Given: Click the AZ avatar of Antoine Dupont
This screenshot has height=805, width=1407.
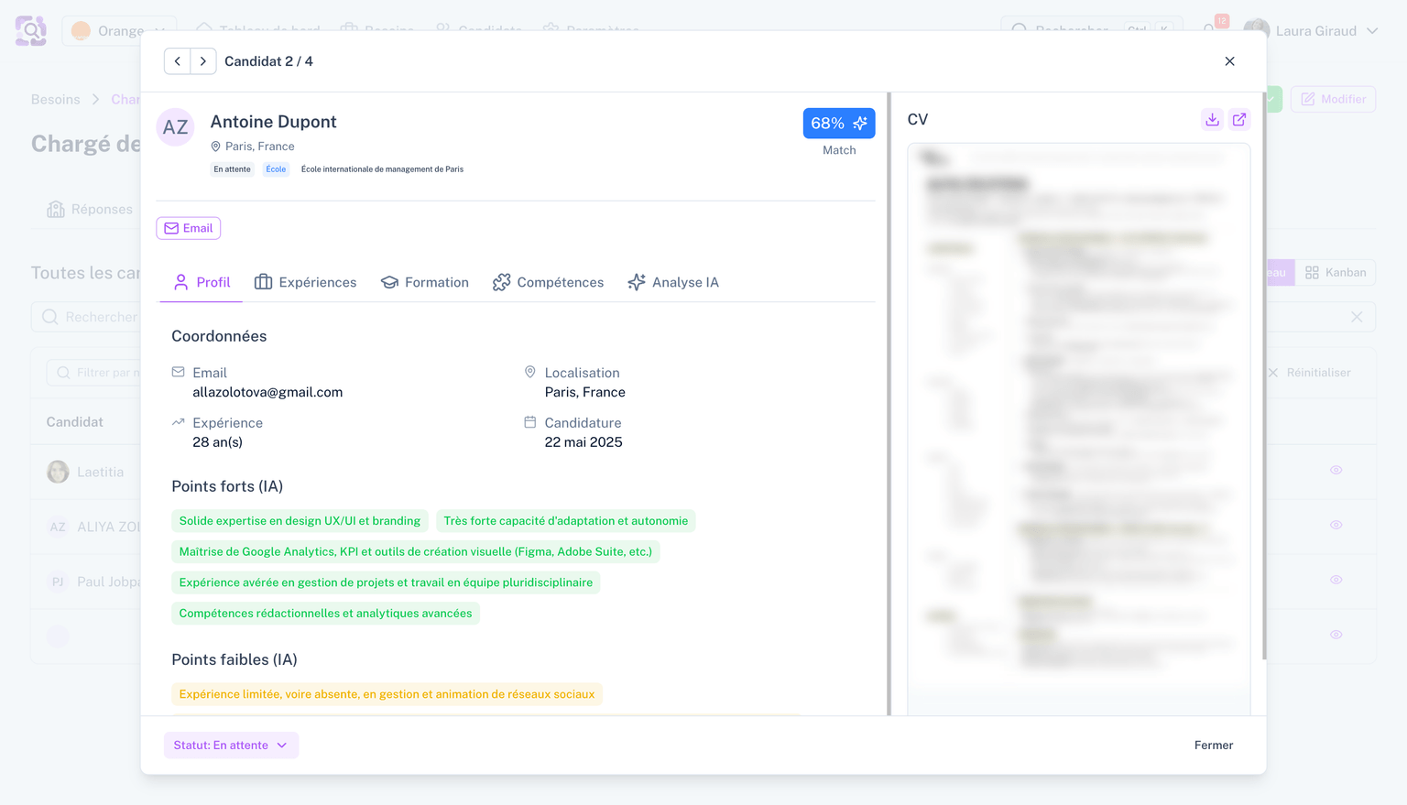Looking at the screenshot, I should coord(175,128).
